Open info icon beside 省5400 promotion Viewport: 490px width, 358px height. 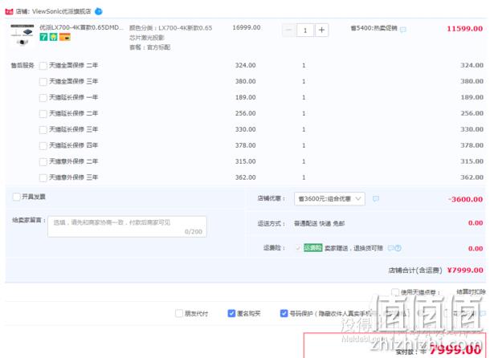coord(403,30)
